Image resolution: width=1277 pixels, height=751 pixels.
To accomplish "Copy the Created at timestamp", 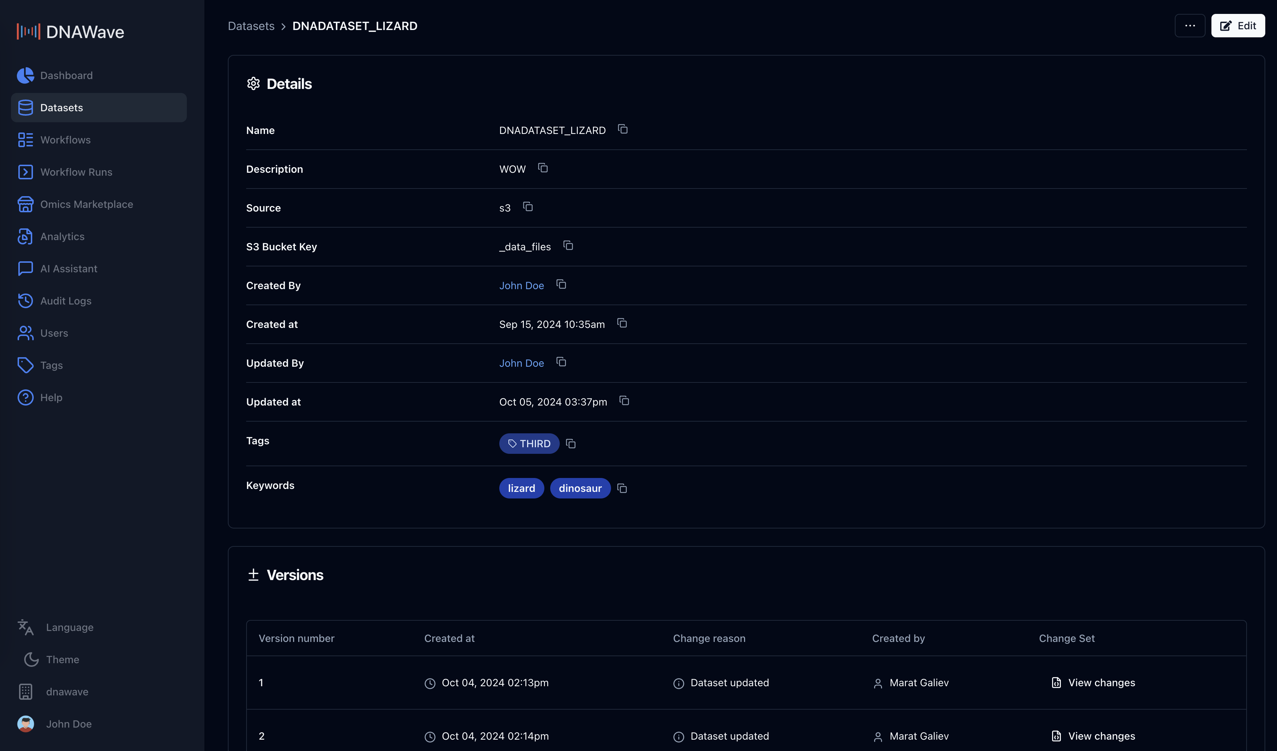I will (x=622, y=323).
